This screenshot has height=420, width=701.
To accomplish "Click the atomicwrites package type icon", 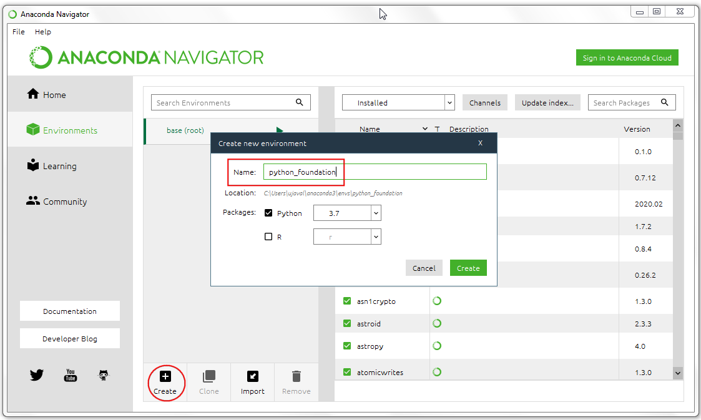I will (x=437, y=372).
